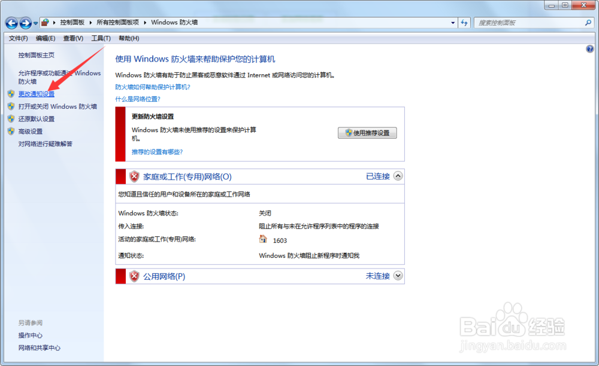The height and width of the screenshot is (366, 599).
Task: Click 家庭或工作(专用)网络(O) heading
Action: 187,177
